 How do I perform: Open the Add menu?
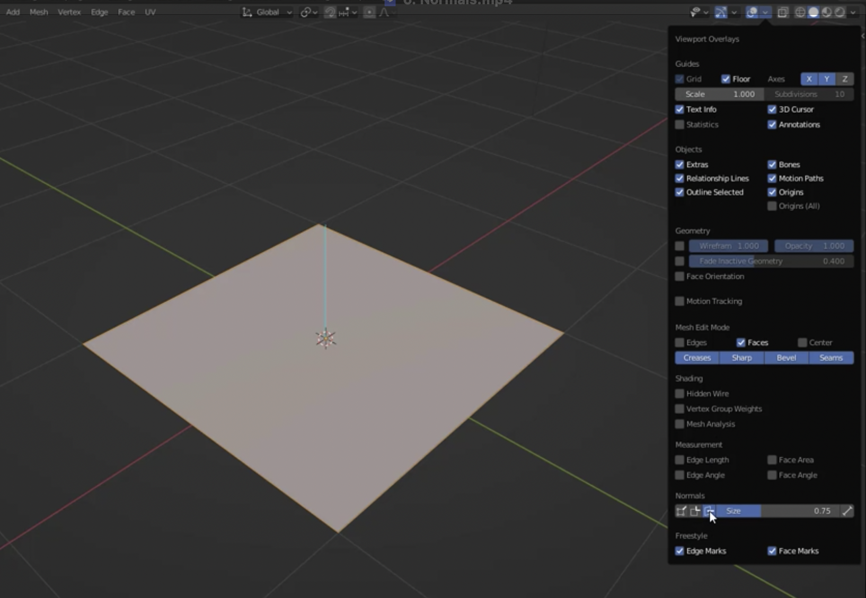[x=13, y=12]
